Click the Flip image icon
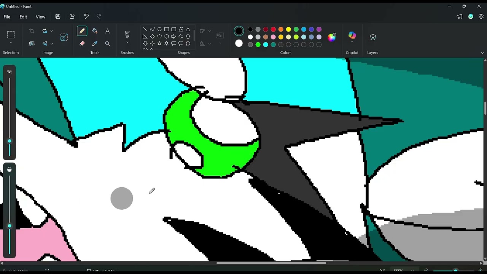This screenshot has width=487, height=274. tap(45, 43)
